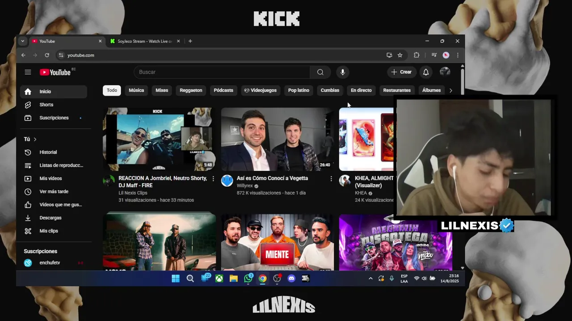This screenshot has height=321, width=572.
Task: Go back with the browser arrow
Action: (x=23, y=55)
